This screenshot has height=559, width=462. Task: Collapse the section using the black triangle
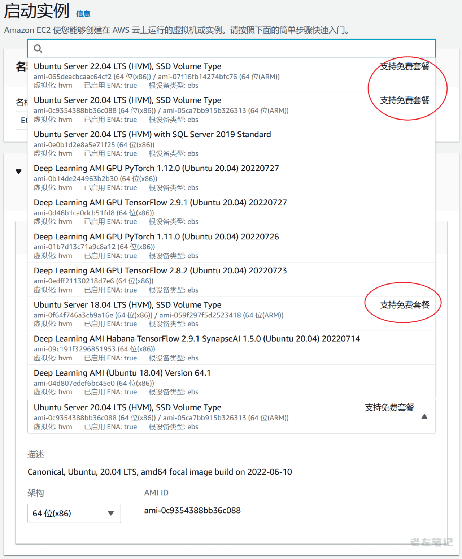point(19,172)
